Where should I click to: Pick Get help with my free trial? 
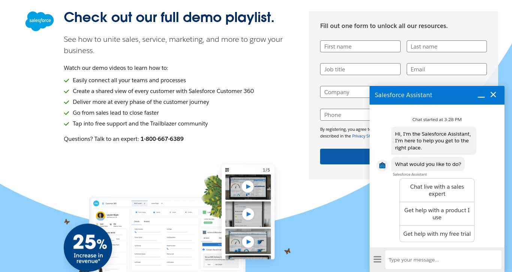(437, 234)
